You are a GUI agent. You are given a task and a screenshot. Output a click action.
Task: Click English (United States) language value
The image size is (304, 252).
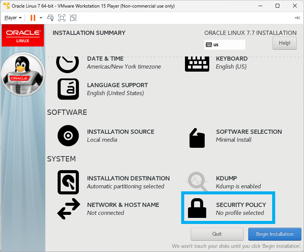point(116,93)
